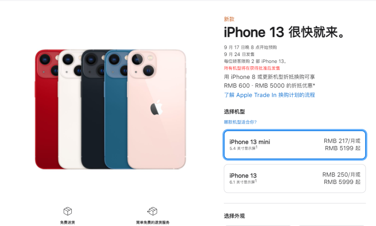Click the 免费送货 label
The image size is (376, 226).
68,222
